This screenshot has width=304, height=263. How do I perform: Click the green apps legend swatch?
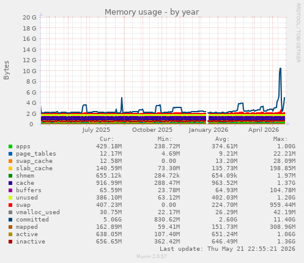point(10,146)
